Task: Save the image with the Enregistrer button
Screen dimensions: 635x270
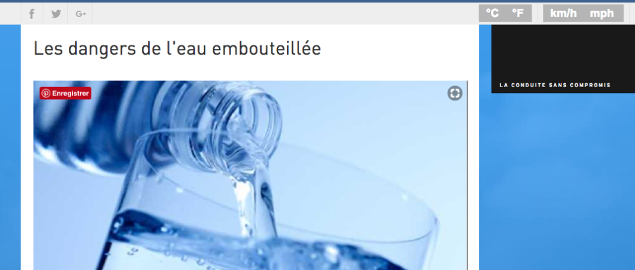Action: click(65, 93)
